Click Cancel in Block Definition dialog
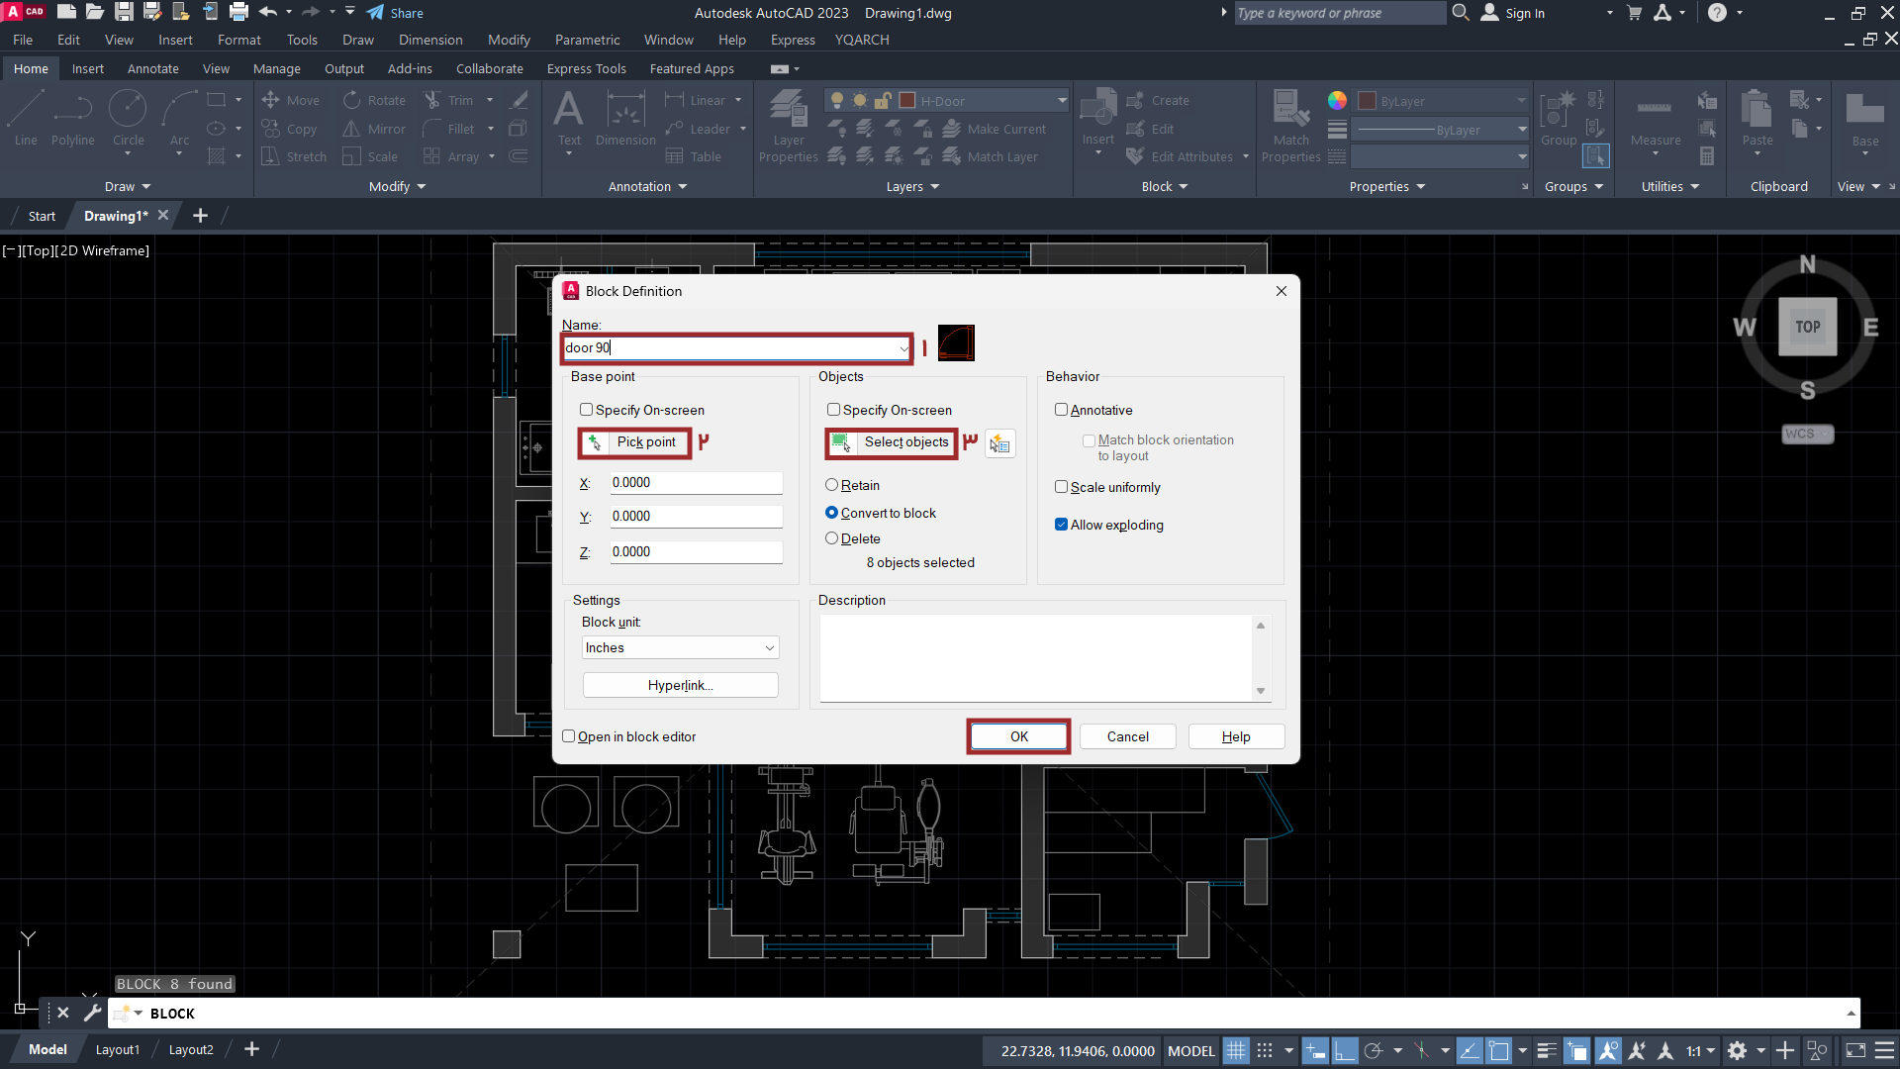The width and height of the screenshot is (1900, 1069). pyautogui.click(x=1127, y=736)
